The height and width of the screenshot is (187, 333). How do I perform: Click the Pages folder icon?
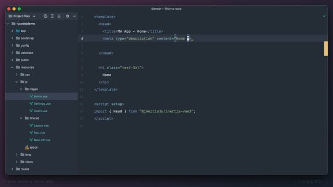tap(27, 89)
